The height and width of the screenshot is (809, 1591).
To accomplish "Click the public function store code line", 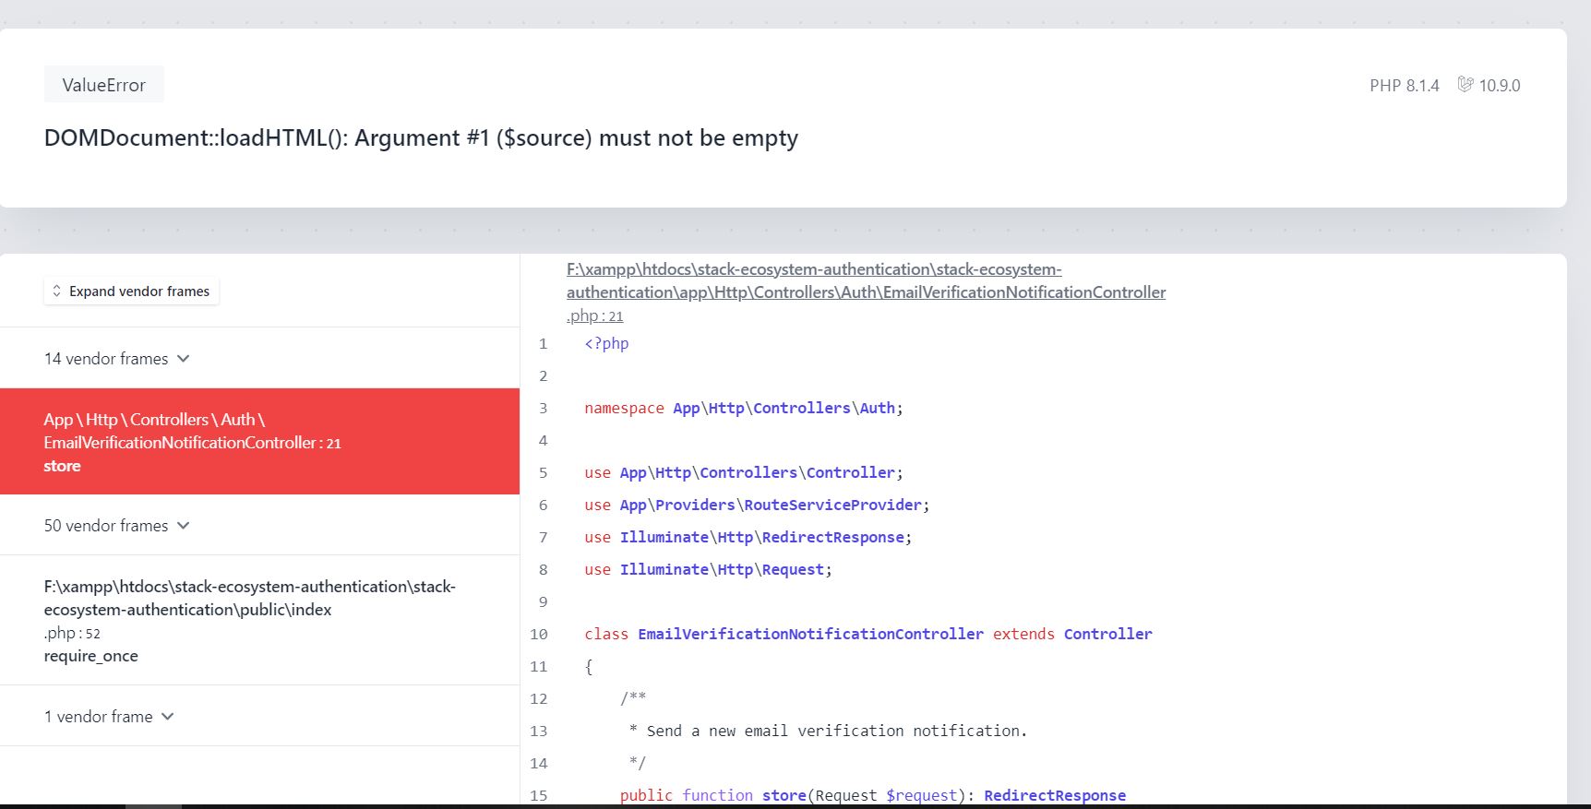I will click(873, 795).
